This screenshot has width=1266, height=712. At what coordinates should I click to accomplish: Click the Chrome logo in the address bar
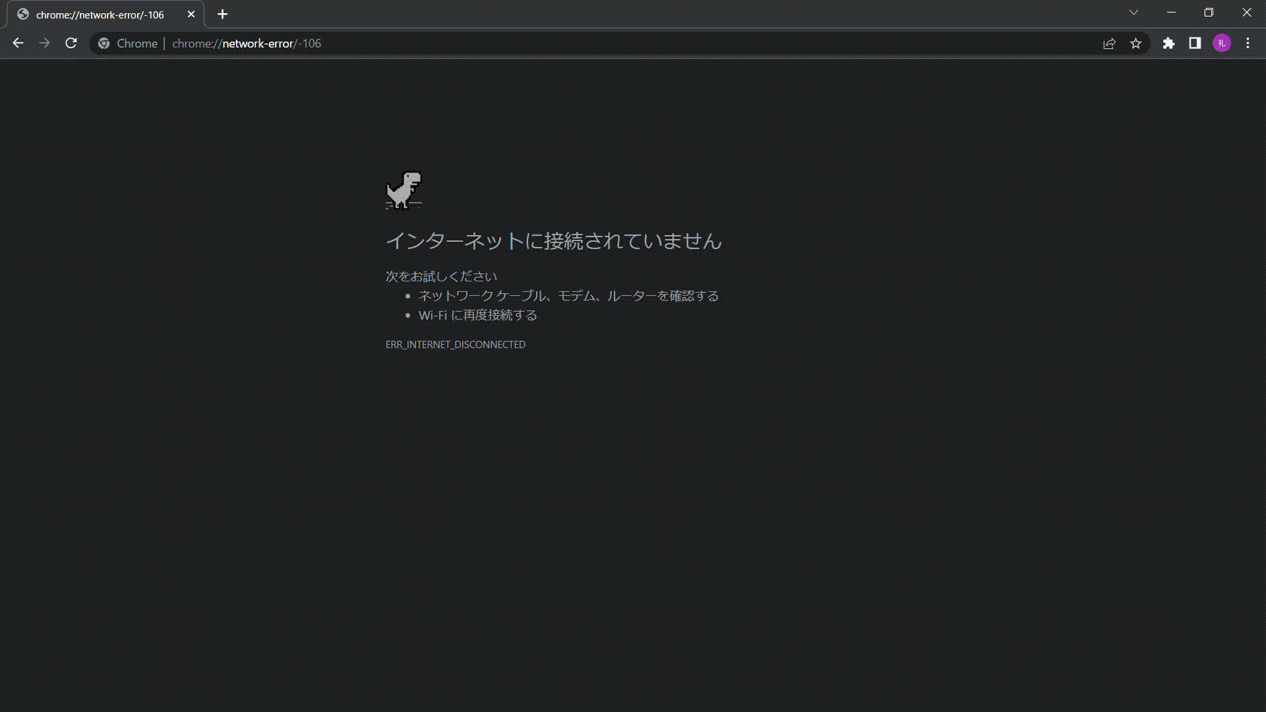(104, 43)
